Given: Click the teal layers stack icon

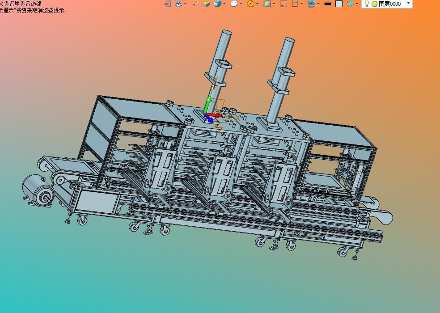Looking at the screenshot, I should pyautogui.click(x=350, y=4).
